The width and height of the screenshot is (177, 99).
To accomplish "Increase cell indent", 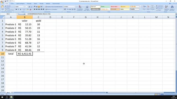I will (43, 9).
